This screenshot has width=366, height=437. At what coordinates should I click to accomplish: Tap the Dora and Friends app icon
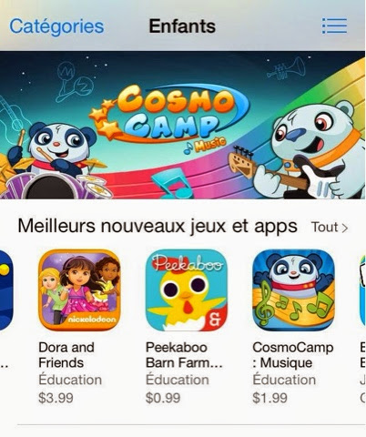(79, 290)
